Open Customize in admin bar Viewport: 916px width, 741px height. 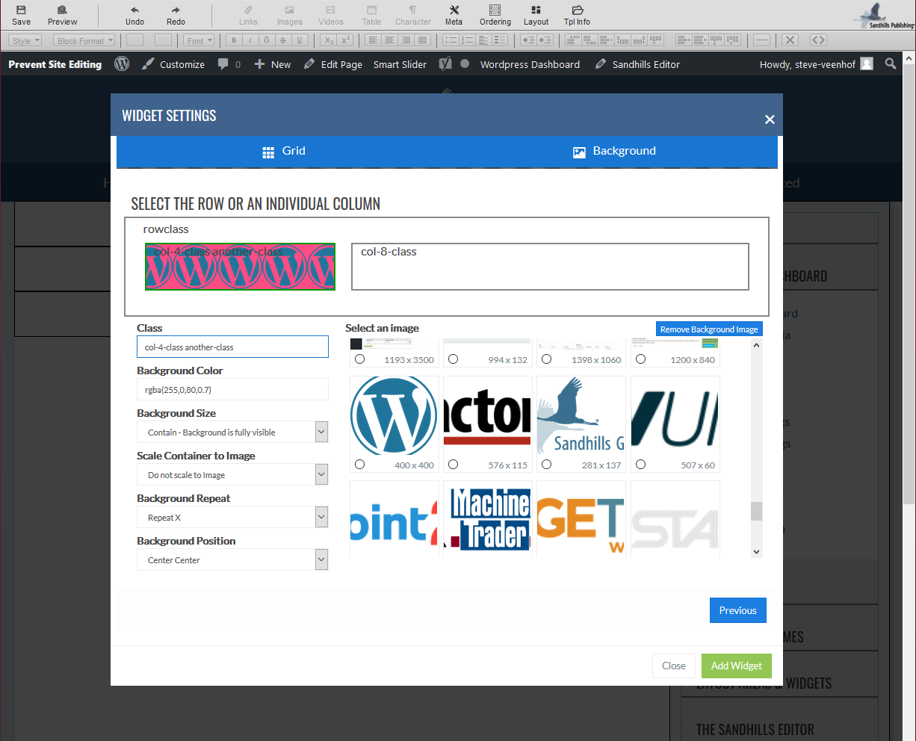coord(173,64)
